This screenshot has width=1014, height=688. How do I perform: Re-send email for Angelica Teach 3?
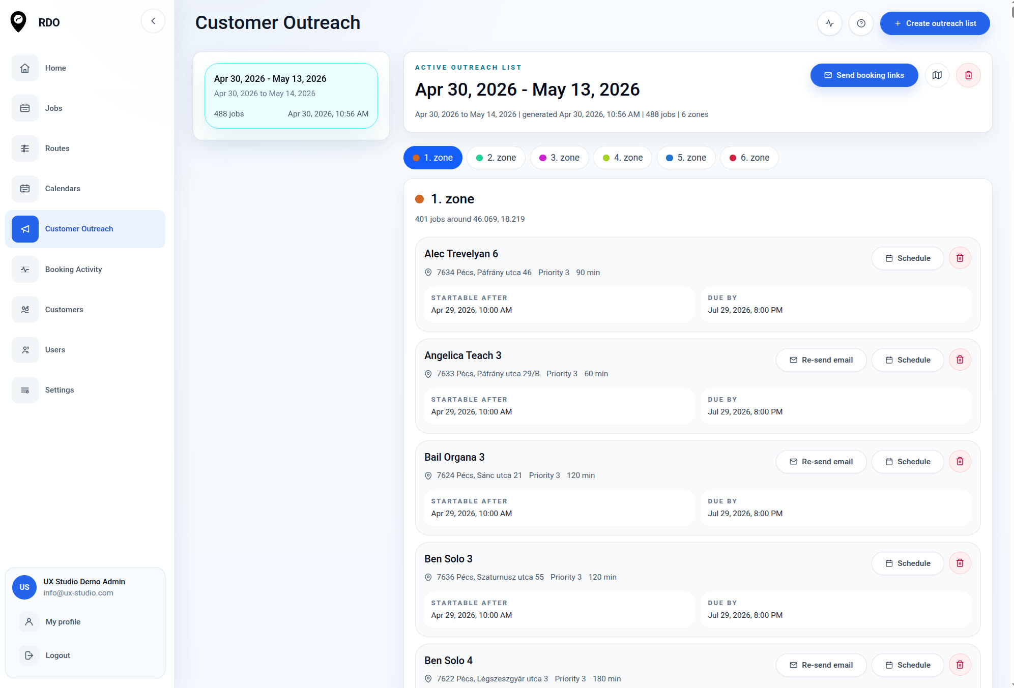(821, 360)
